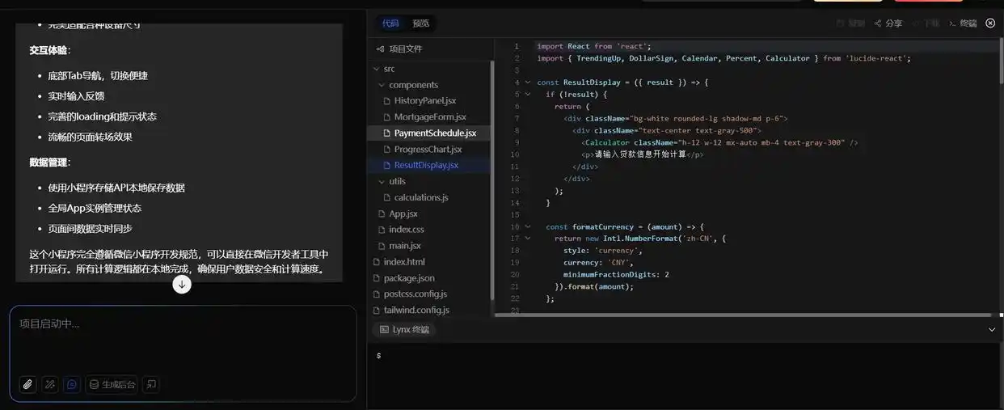
Task: Click the magic wand enhance icon
Action: pyautogui.click(x=50, y=384)
